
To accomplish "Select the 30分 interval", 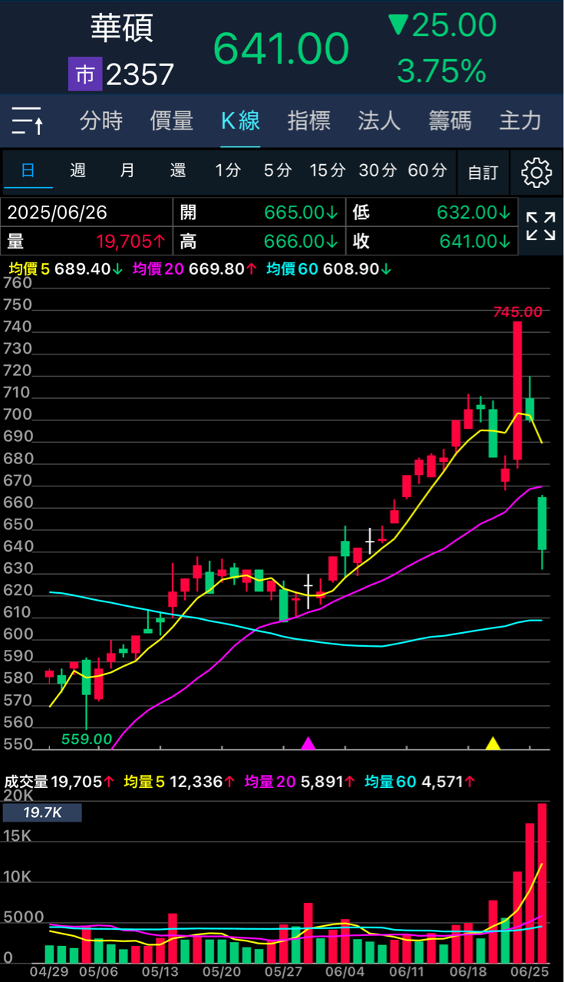I will (378, 170).
